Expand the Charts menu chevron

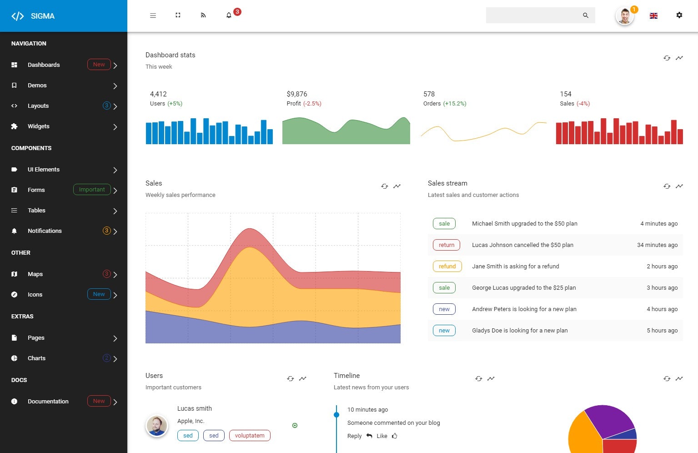[x=115, y=358]
